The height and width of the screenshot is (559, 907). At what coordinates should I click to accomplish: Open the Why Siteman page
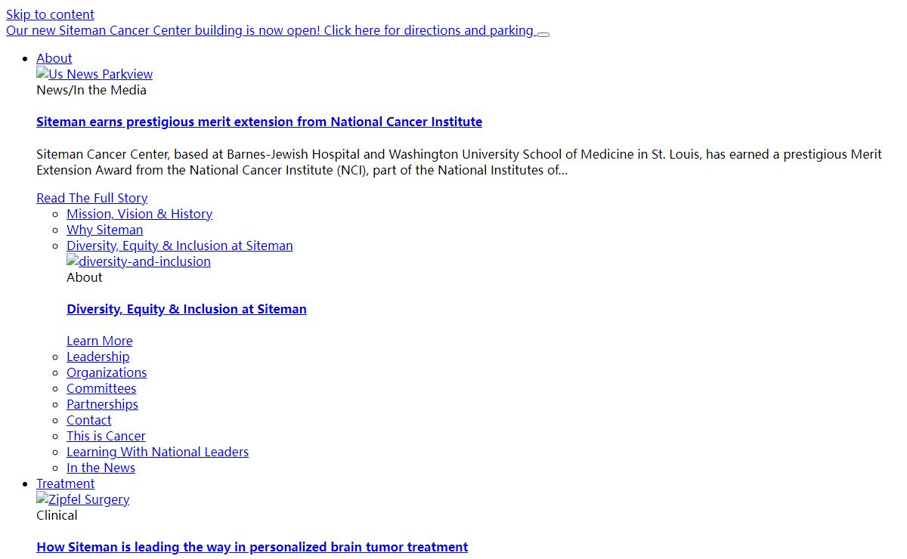click(x=104, y=230)
